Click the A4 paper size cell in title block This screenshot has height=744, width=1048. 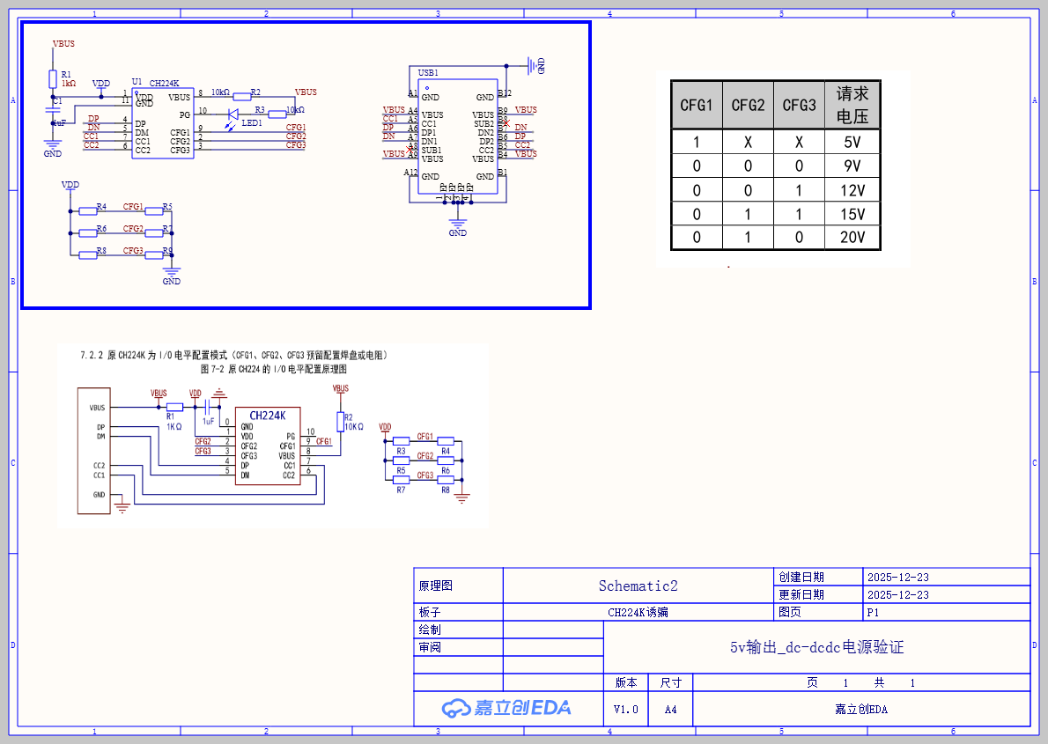click(x=670, y=710)
